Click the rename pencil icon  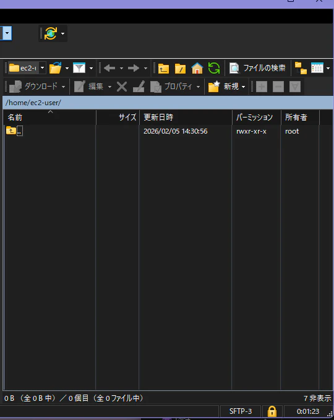139,87
